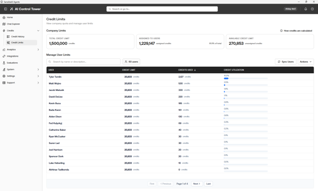This screenshot has height=191, width=318.
Task: Select user David DeLise
Action: [55, 97]
